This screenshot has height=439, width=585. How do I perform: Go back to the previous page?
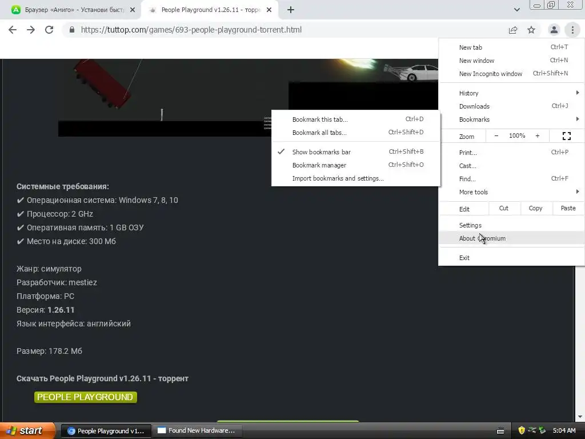click(x=13, y=30)
